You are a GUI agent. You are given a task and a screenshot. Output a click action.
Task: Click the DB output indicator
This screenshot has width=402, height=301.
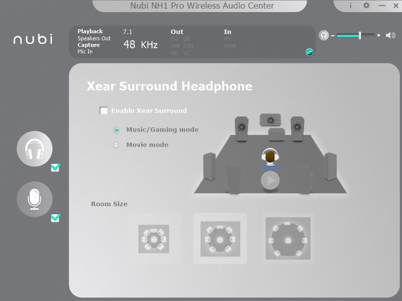tap(187, 39)
